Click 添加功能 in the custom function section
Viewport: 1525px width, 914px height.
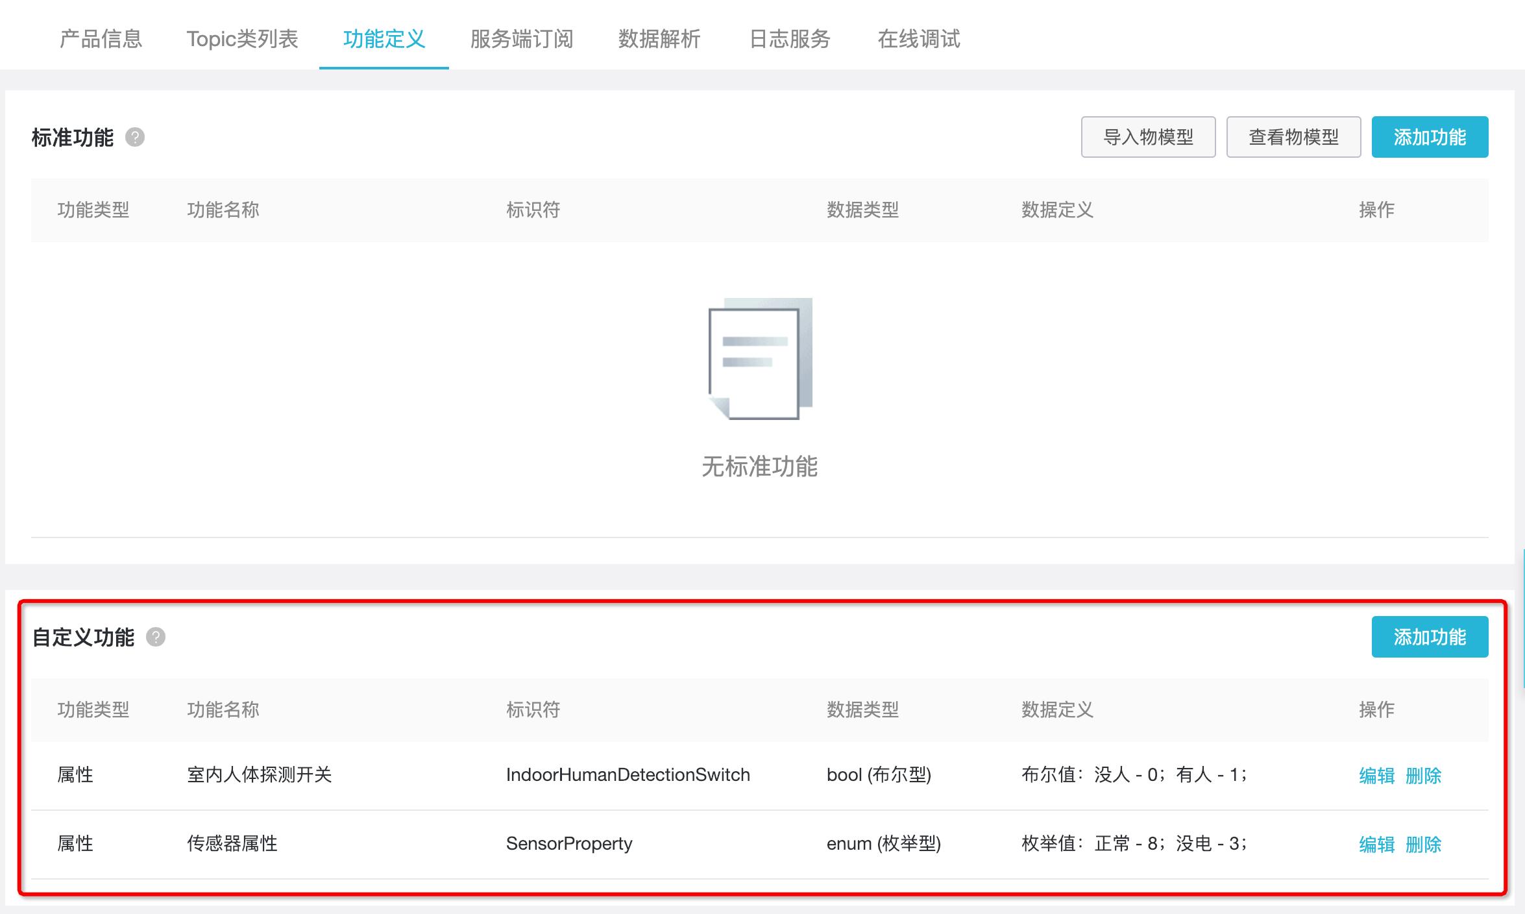click(x=1430, y=637)
